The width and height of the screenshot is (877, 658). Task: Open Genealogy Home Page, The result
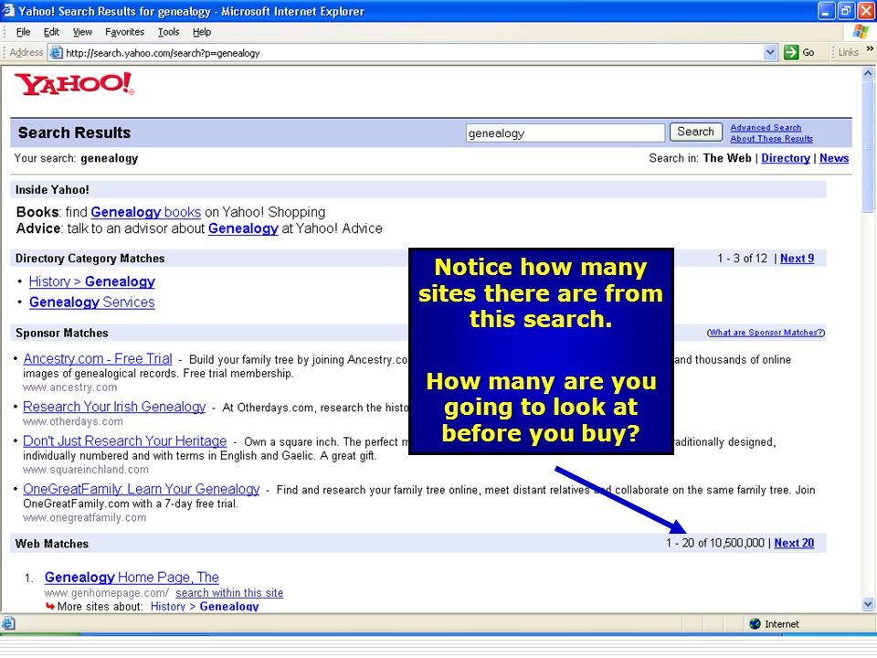click(x=132, y=578)
